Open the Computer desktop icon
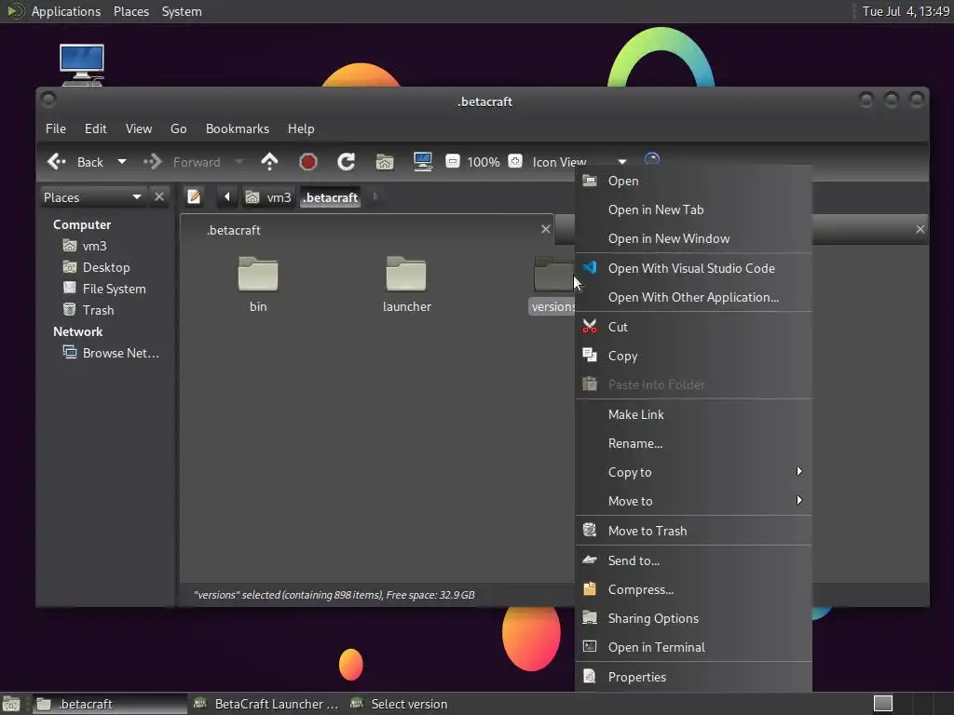This screenshot has height=715, width=954. point(82,64)
